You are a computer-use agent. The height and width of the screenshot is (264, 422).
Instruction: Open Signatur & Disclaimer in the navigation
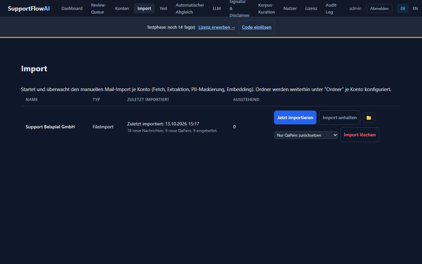(239, 9)
